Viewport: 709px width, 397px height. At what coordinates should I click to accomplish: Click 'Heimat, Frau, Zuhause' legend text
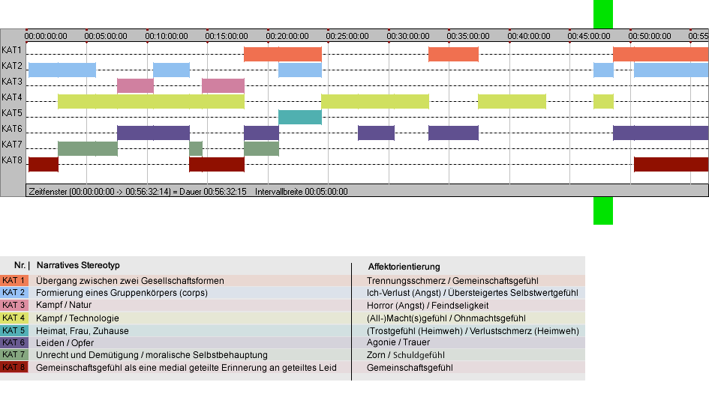click(83, 330)
